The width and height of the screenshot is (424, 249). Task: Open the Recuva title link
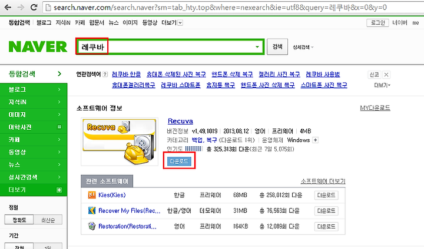pyautogui.click(x=180, y=121)
